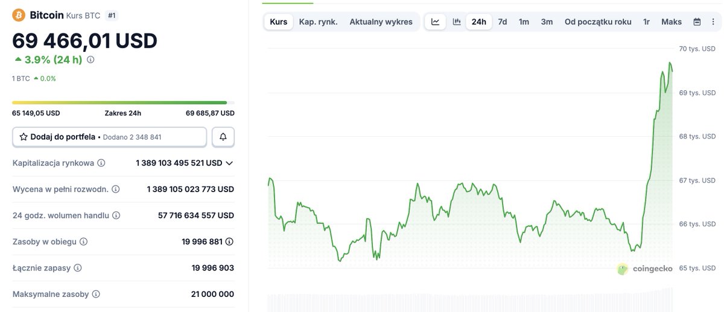Open info icon next to Zasoby w obiegu label

click(84, 242)
